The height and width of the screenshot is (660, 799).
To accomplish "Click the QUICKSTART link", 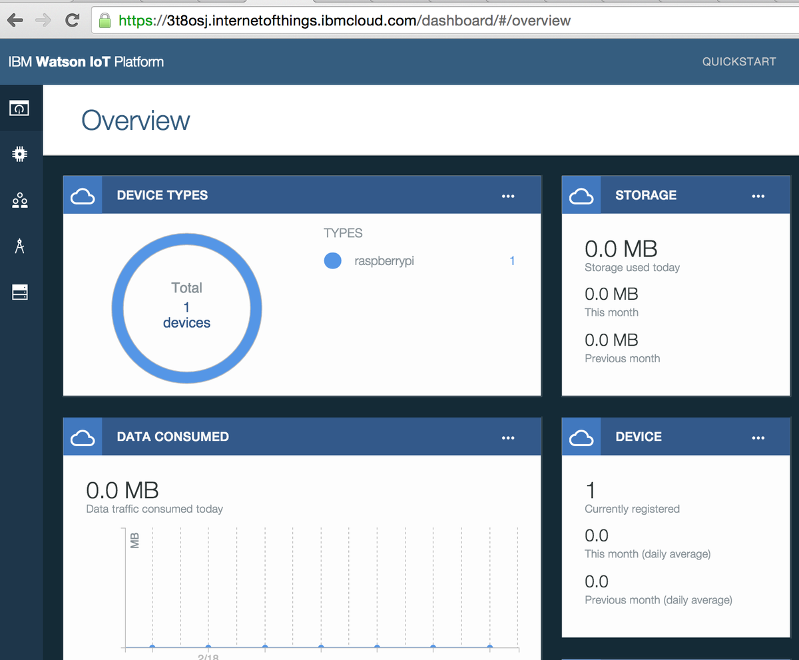I will pos(739,61).
